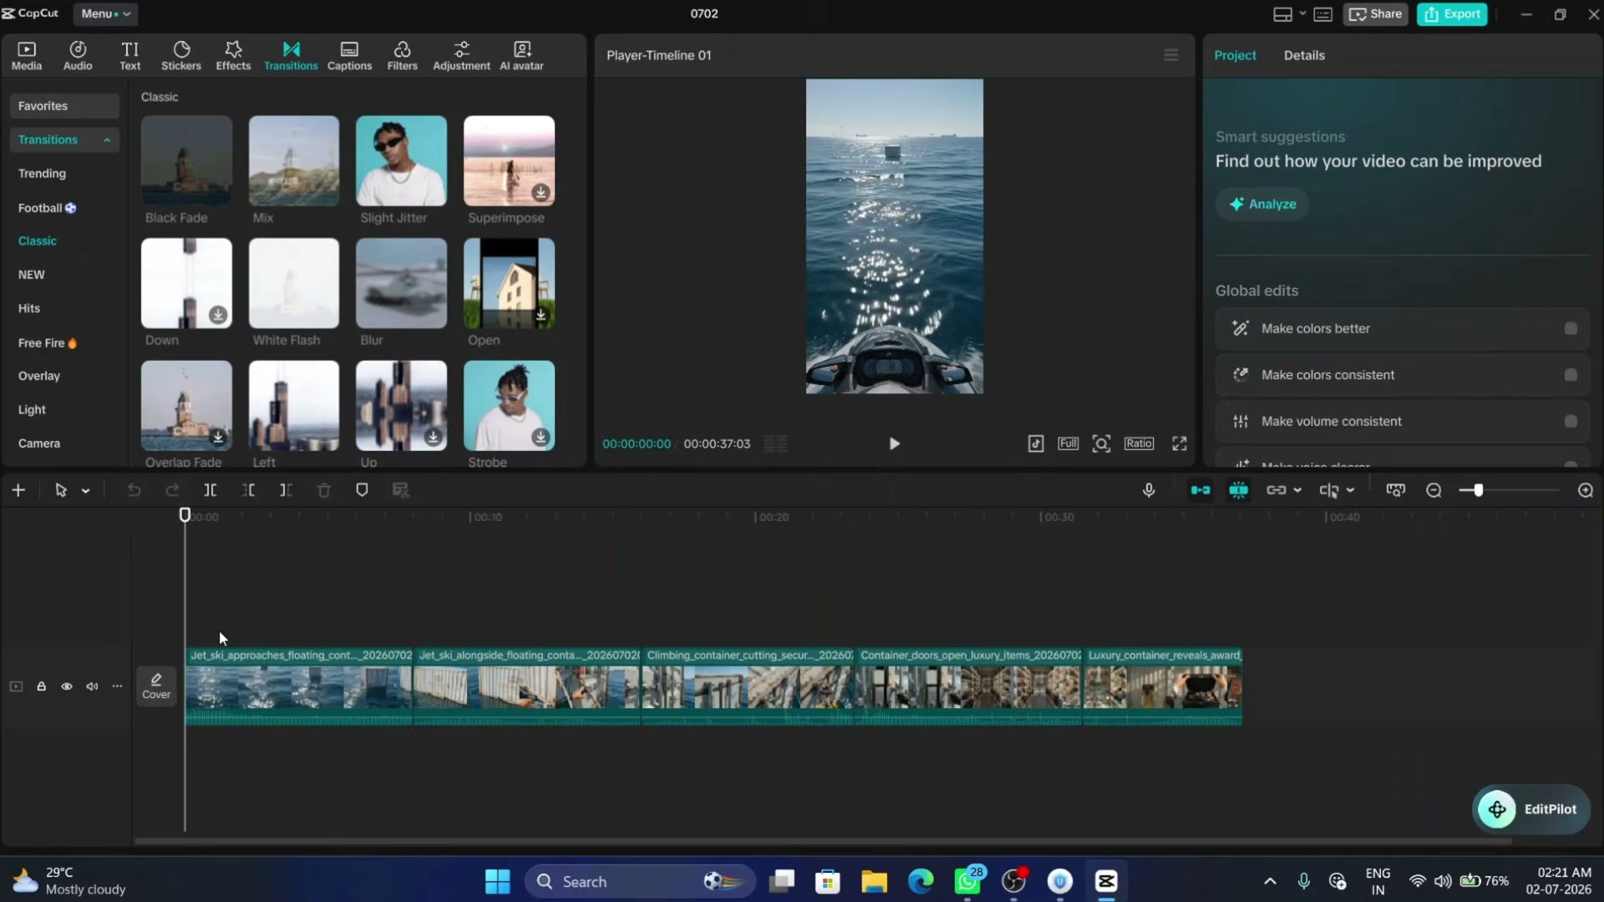The image size is (1604, 902).
Task: Click the horizontal timeline scrollbar
Action: click(x=823, y=841)
